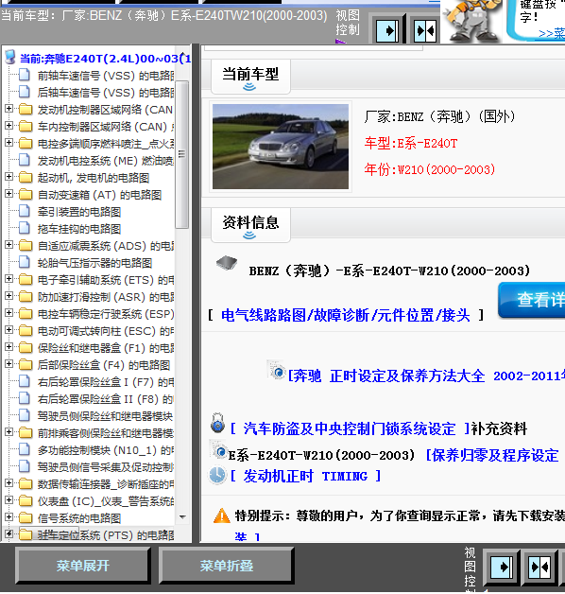Open the 电气线路路图/故障诊断/元件位置/接头 link
Viewport: 565px width, 594px height.
(345, 315)
